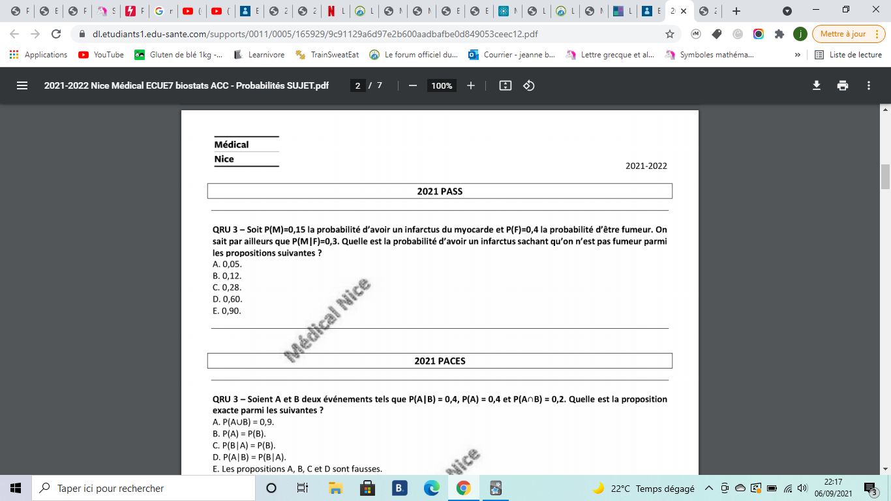
Task: Open the Liste de lecture panel
Action: click(x=848, y=55)
